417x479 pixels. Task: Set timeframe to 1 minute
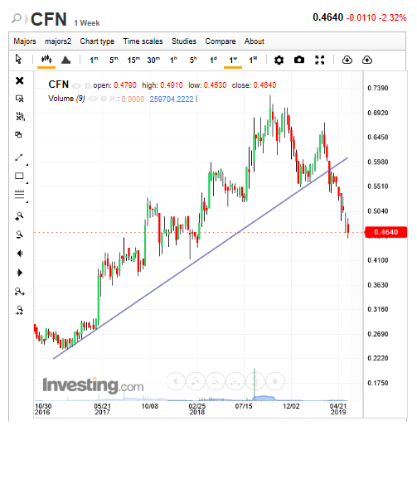[x=94, y=60]
